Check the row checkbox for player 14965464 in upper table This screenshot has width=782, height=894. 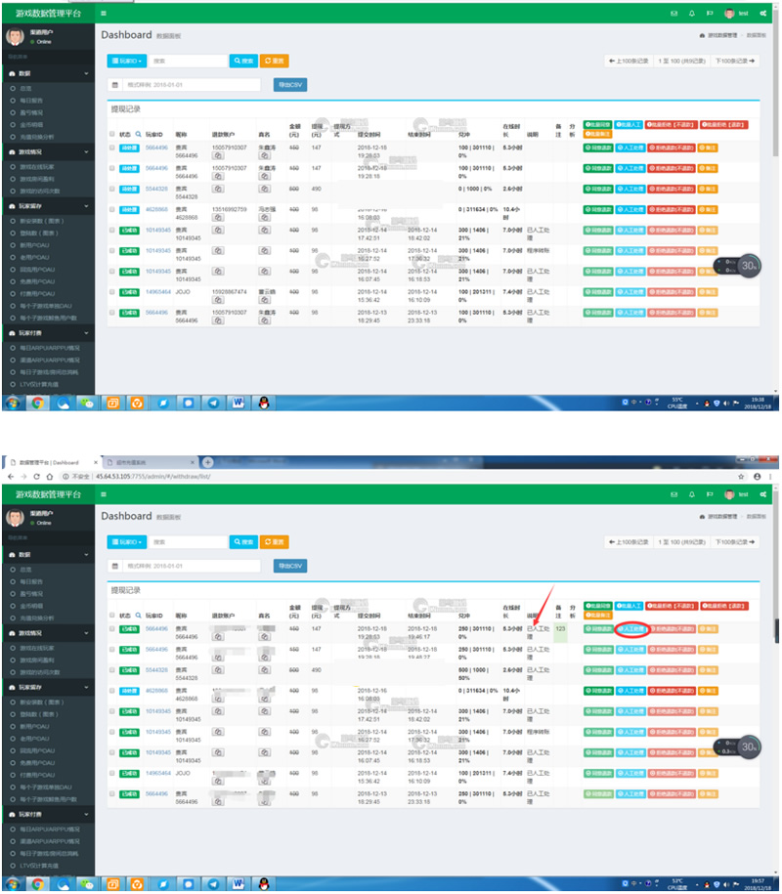click(112, 291)
